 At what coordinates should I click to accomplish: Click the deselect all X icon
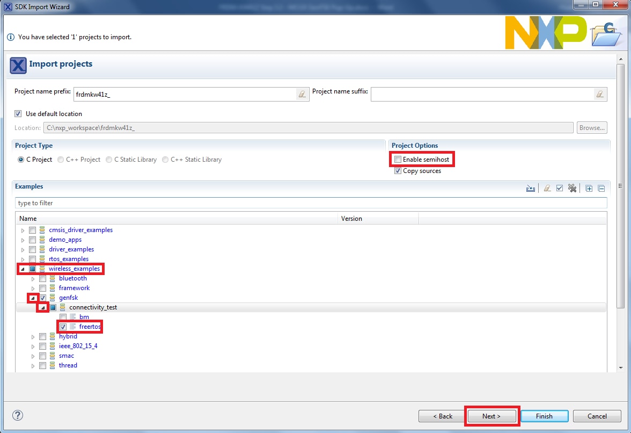[572, 189]
